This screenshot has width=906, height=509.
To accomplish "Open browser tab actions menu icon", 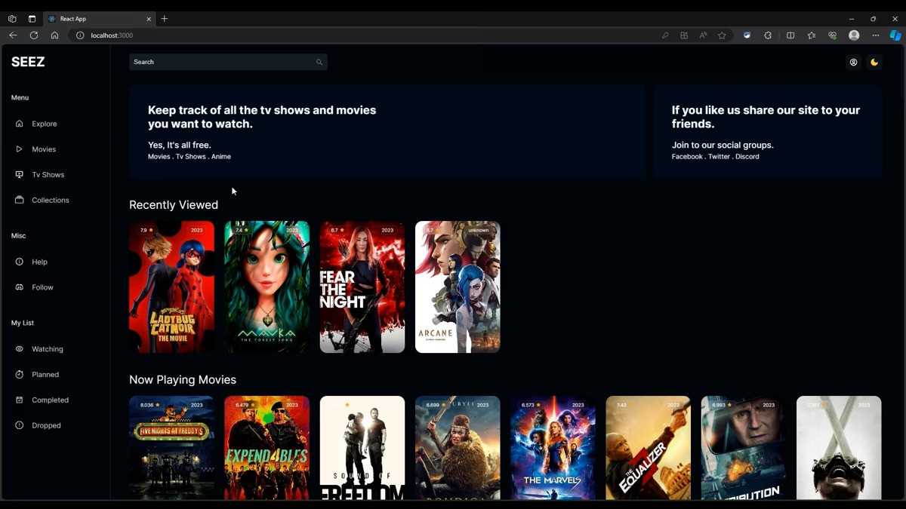I will pos(32,19).
